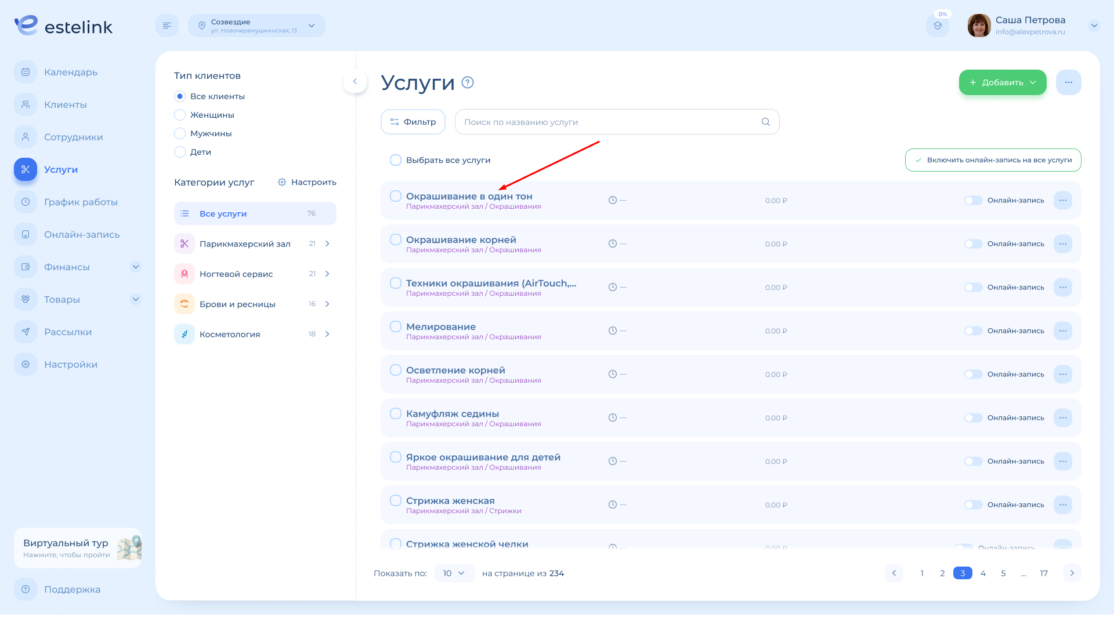Click the service name search field
This screenshot has height=617, width=1114.
609,122
